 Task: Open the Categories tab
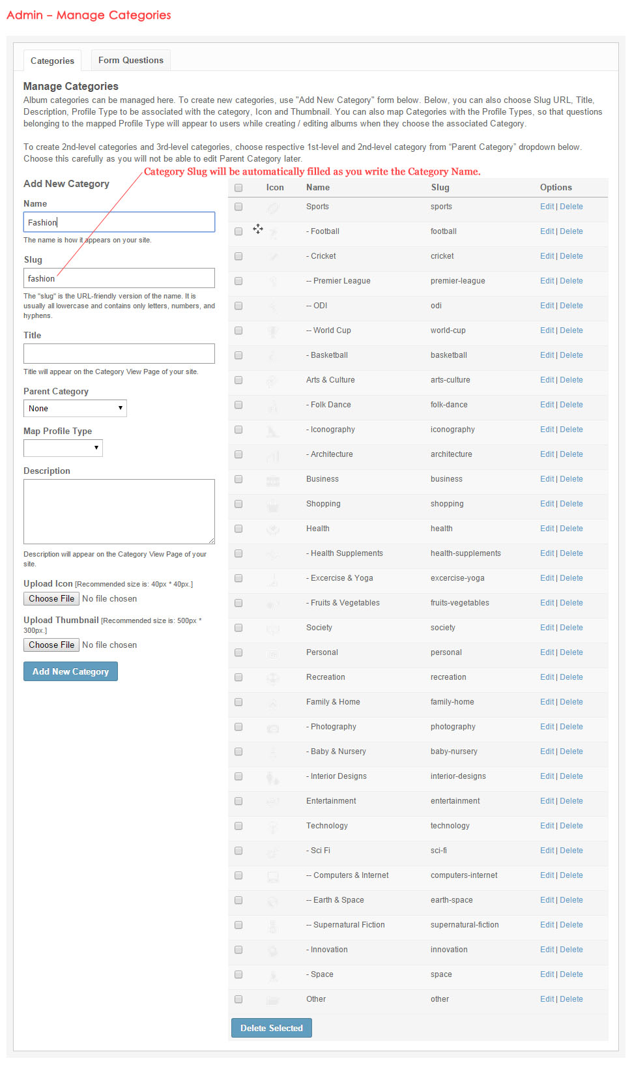coord(52,61)
